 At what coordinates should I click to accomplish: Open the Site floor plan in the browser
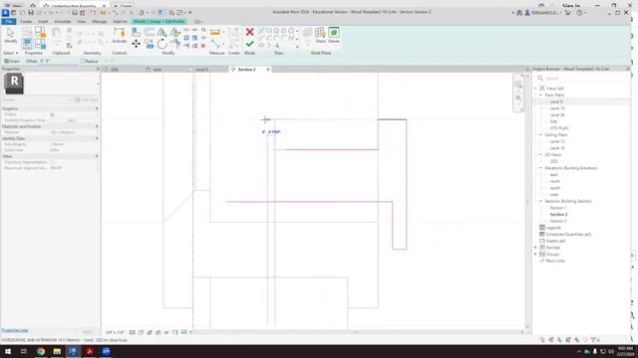(x=553, y=121)
